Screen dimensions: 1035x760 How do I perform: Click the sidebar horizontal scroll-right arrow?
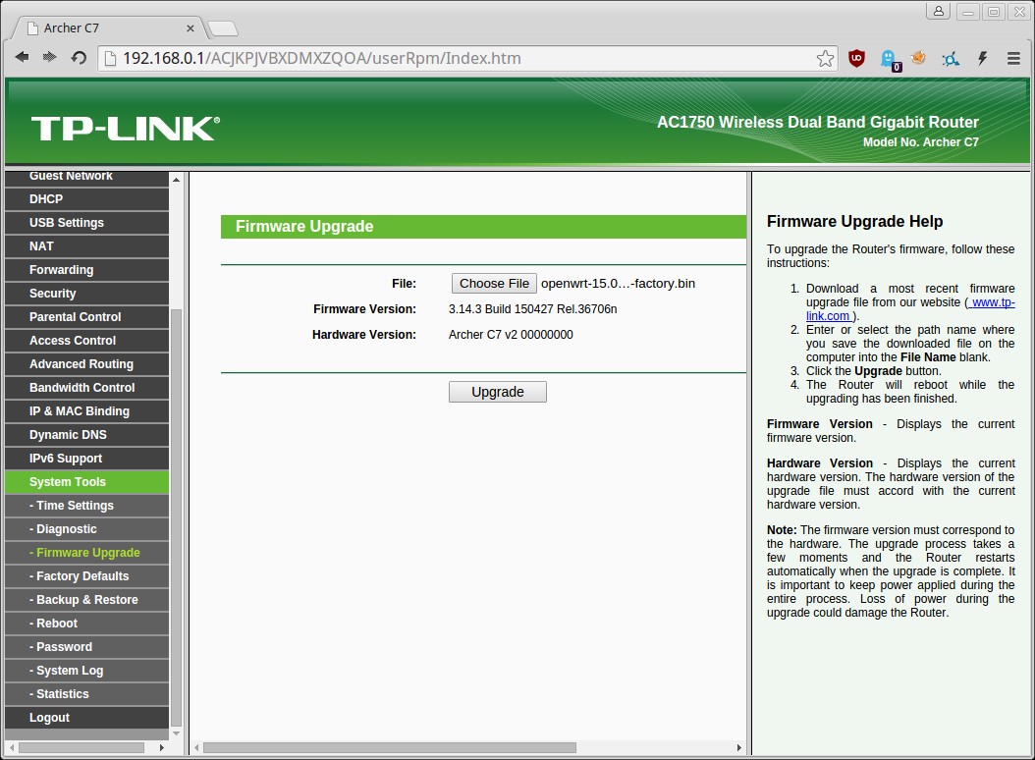[162, 747]
